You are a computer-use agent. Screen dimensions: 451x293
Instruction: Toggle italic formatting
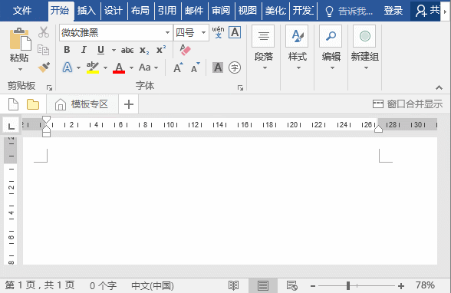[84, 50]
